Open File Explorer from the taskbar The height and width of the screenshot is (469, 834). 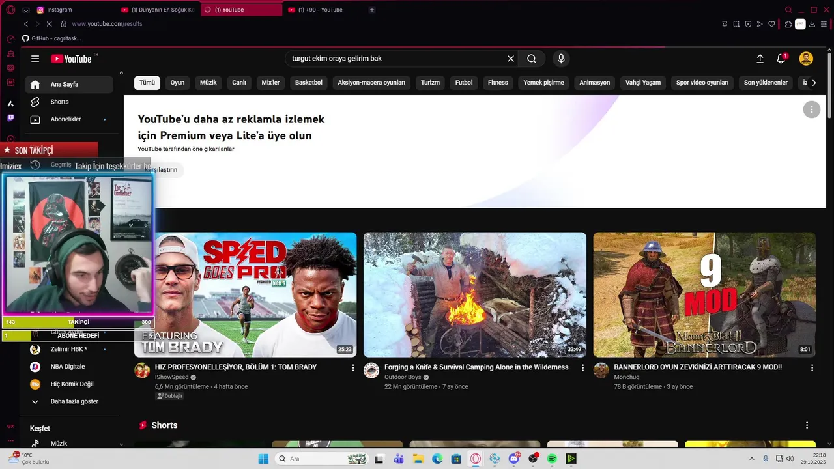pyautogui.click(x=418, y=459)
